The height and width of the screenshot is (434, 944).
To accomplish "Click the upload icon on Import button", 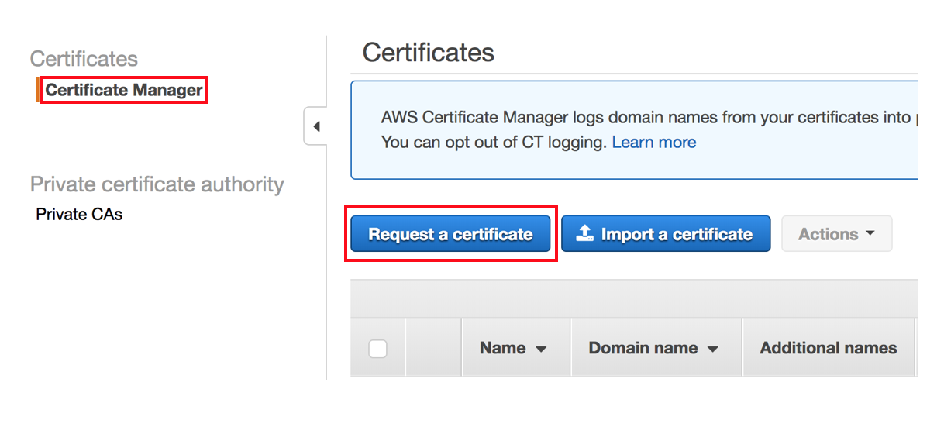I will (x=585, y=233).
